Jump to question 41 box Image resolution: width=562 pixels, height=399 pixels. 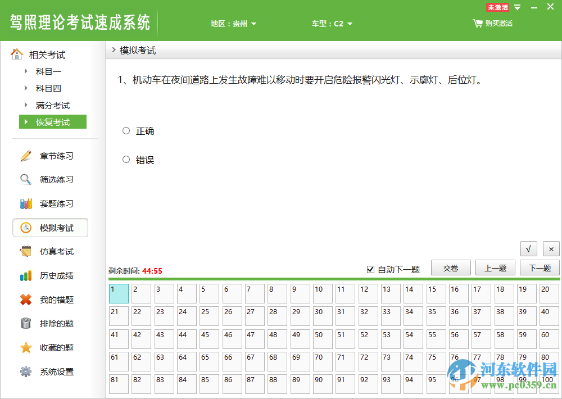point(119,339)
